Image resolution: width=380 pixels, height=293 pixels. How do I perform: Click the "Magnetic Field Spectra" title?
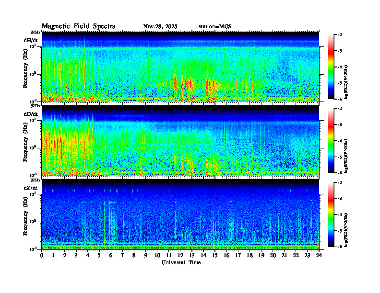[x=79, y=26]
